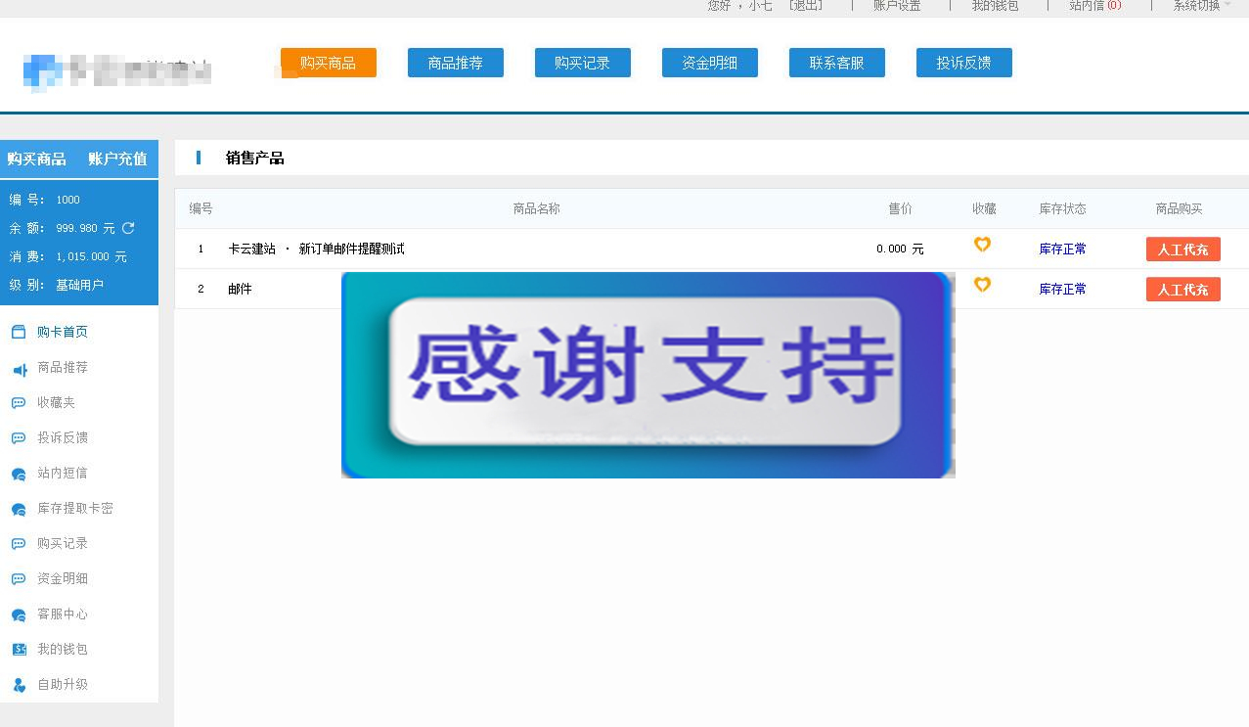Select the 购买商品 tab
1249x727 pixels.
37,159
